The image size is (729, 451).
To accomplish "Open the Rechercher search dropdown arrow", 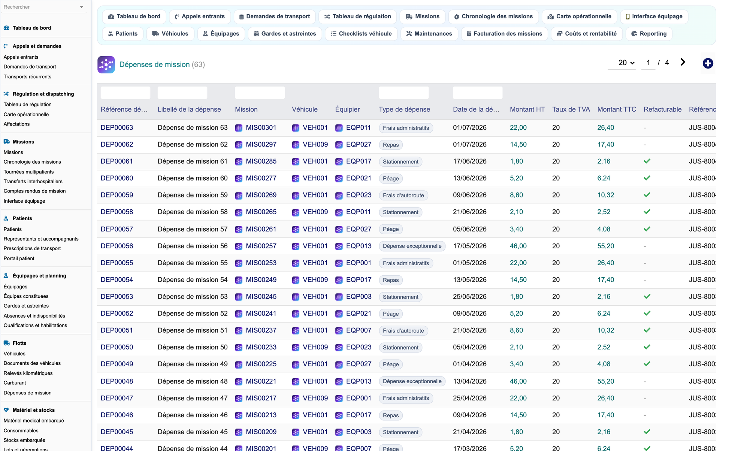I will point(82,7).
